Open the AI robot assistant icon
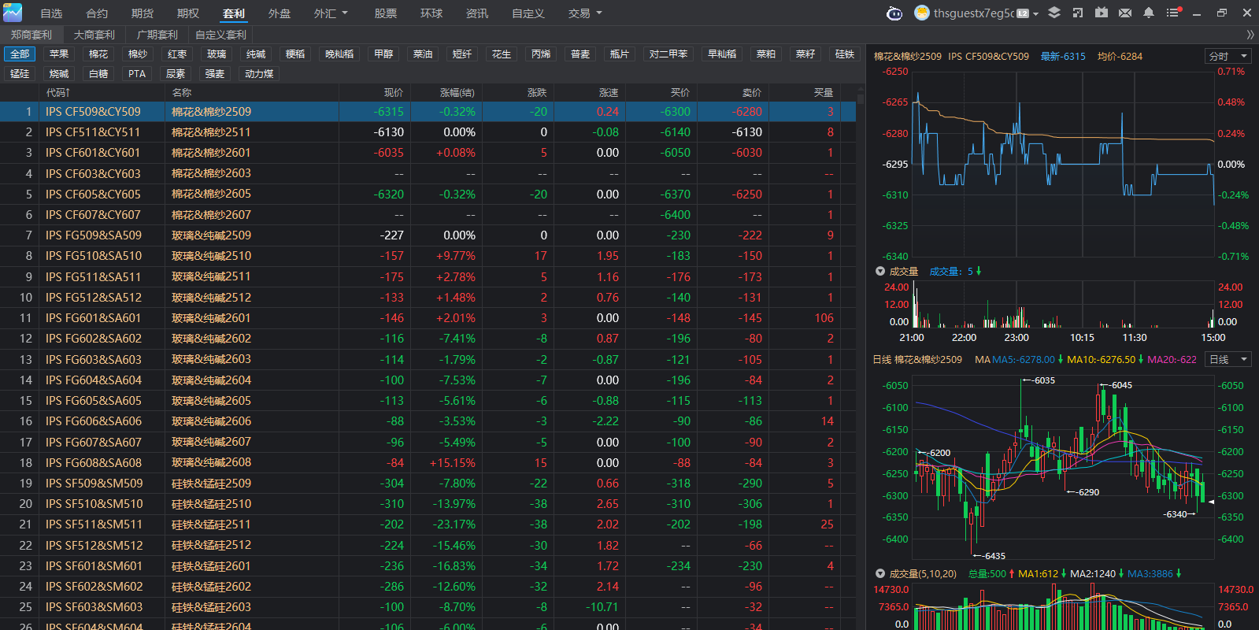Screen dimensions: 1259x630 pos(894,13)
